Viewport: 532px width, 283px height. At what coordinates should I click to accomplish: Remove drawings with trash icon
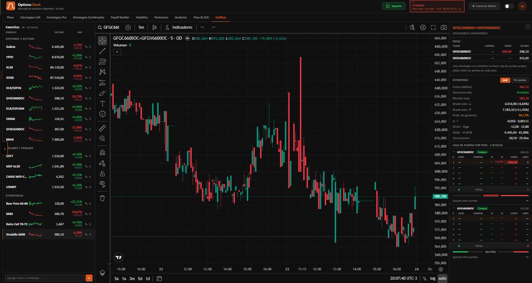102,198
